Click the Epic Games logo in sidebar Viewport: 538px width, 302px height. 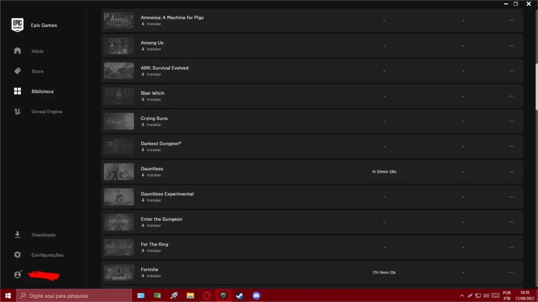(x=17, y=25)
